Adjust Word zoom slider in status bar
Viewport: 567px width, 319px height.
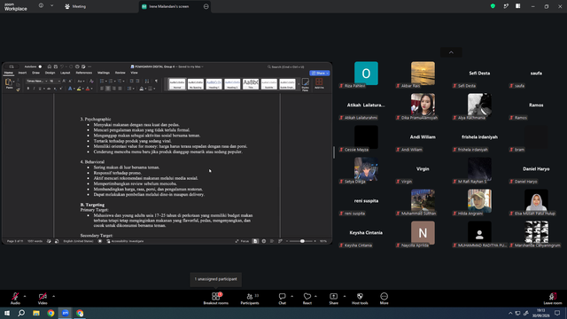pos(302,241)
